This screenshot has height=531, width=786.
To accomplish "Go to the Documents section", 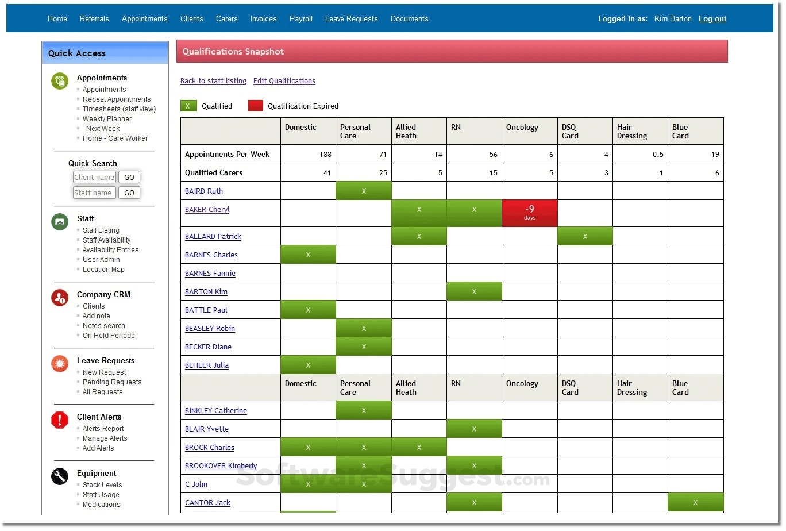I will 409,18.
